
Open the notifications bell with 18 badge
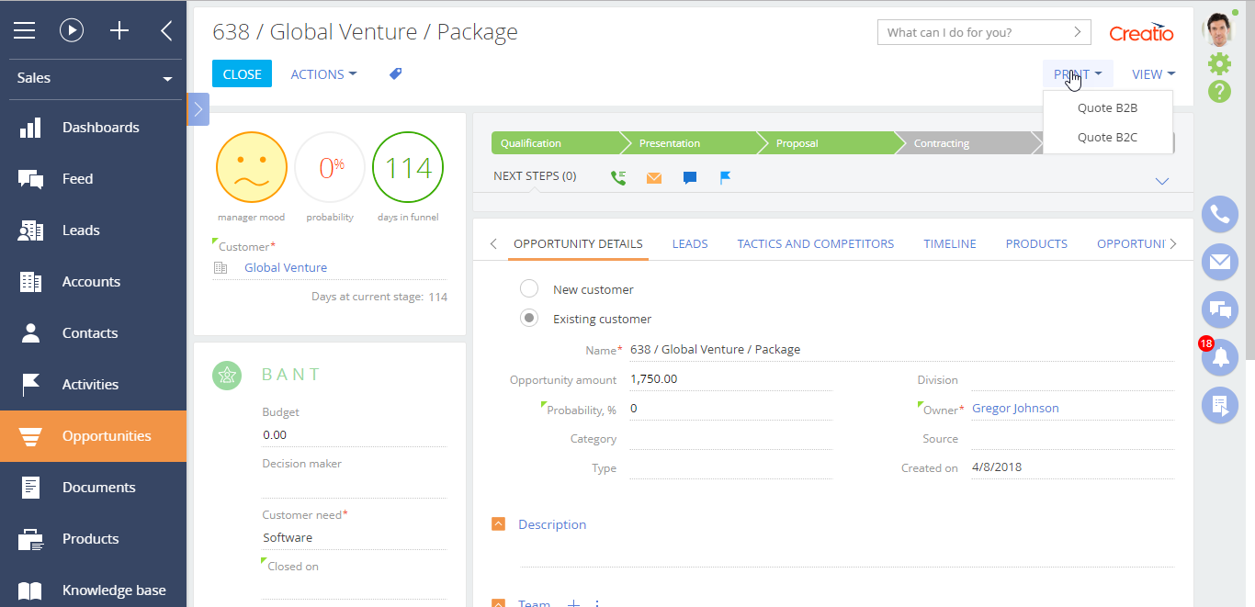tap(1219, 357)
